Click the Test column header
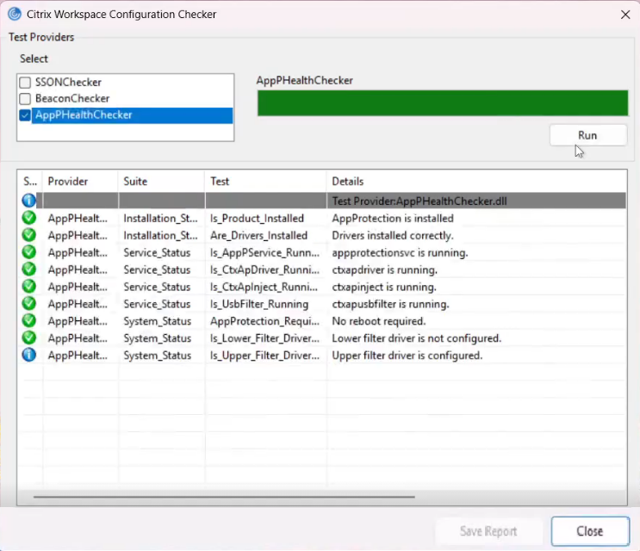 [x=265, y=182]
